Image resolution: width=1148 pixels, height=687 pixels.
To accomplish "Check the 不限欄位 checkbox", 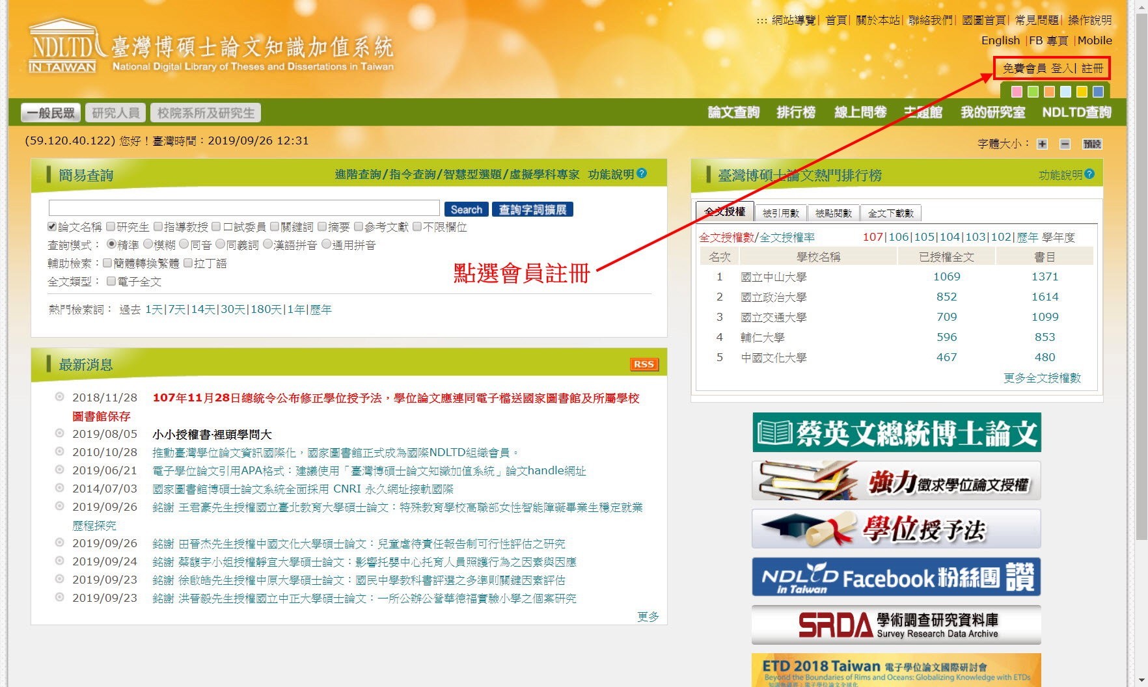I will pyautogui.click(x=417, y=226).
